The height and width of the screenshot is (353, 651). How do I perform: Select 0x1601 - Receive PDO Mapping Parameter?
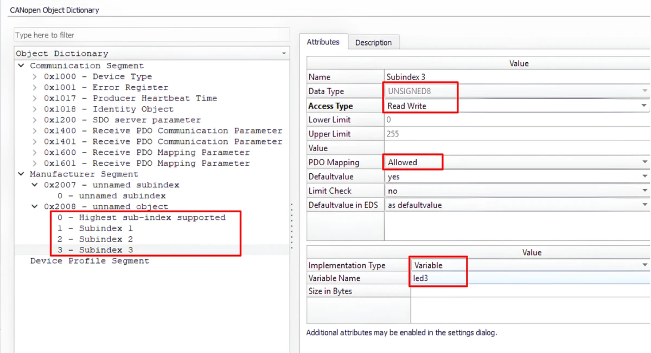tap(146, 163)
